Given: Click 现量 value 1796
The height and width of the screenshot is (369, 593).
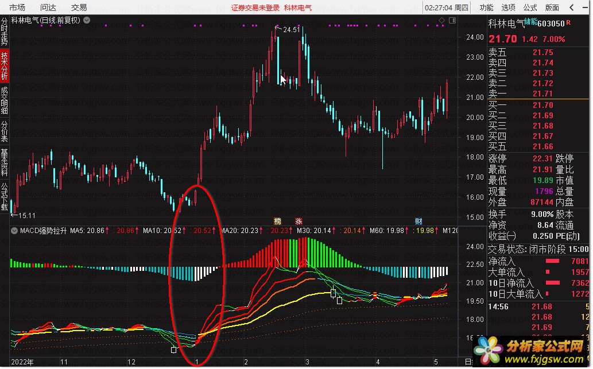Looking at the screenshot, I should coord(544,191).
